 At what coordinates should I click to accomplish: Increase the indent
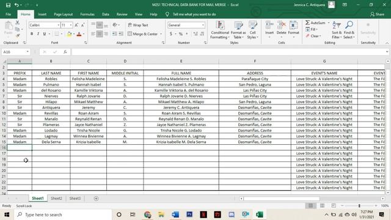tap(121, 34)
